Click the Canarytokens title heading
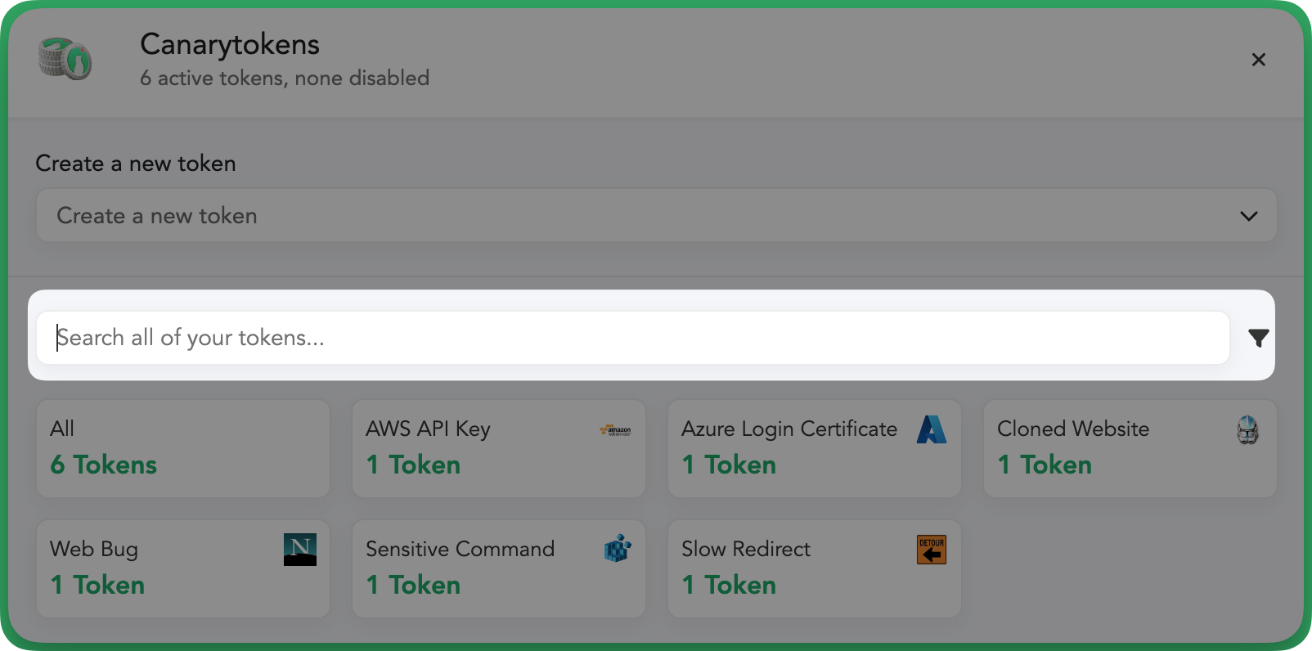This screenshot has height=651, width=1312. pos(230,44)
